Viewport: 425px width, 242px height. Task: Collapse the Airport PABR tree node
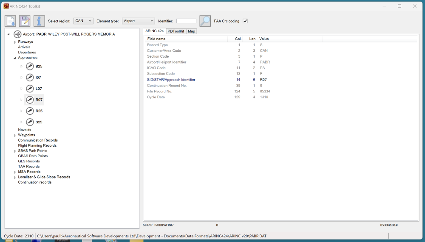(x=8, y=34)
